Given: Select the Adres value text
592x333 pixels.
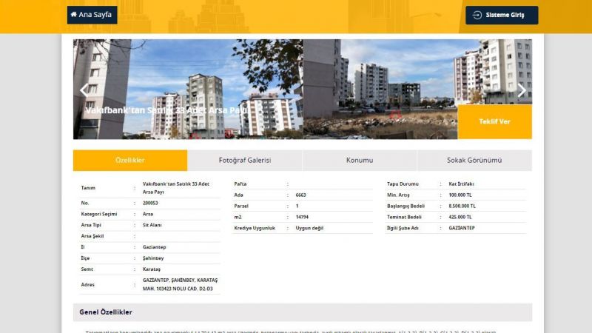Looking at the screenshot, I should (x=180, y=284).
